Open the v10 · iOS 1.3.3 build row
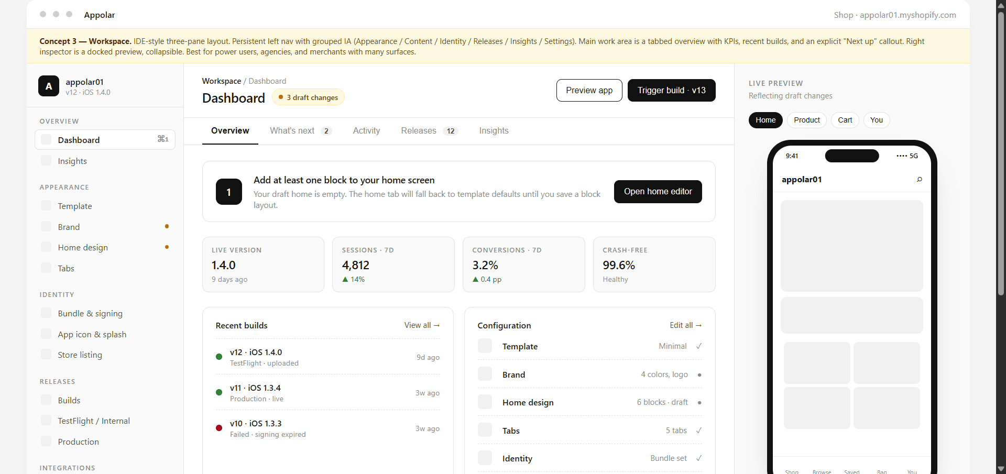 pyautogui.click(x=327, y=428)
